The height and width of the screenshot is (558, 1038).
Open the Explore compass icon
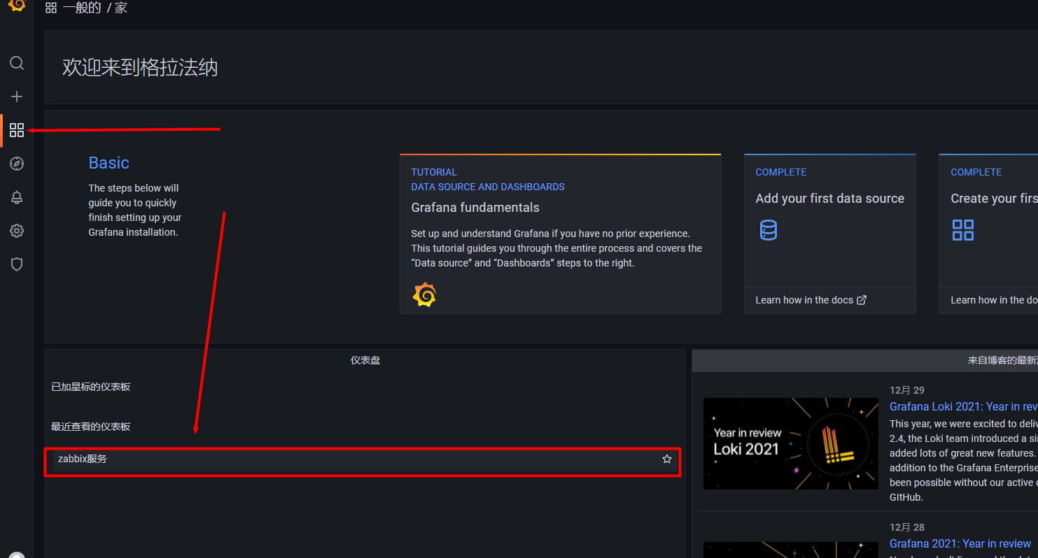coord(17,164)
